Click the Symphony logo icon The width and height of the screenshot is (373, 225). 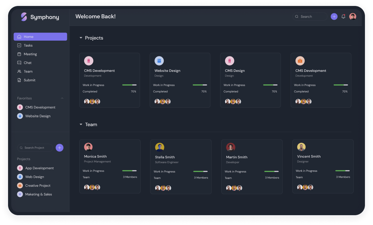point(24,17)
